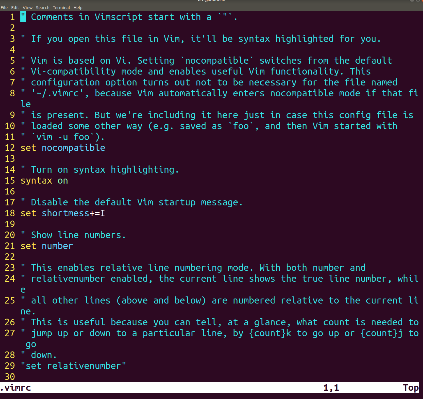Open the File menu

(4, 8)
